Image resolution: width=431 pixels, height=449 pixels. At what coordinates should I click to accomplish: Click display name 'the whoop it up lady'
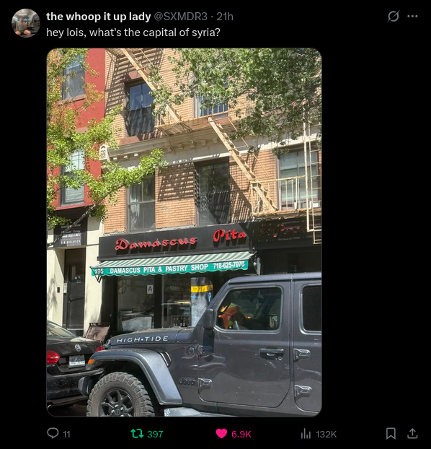[99, 17]
